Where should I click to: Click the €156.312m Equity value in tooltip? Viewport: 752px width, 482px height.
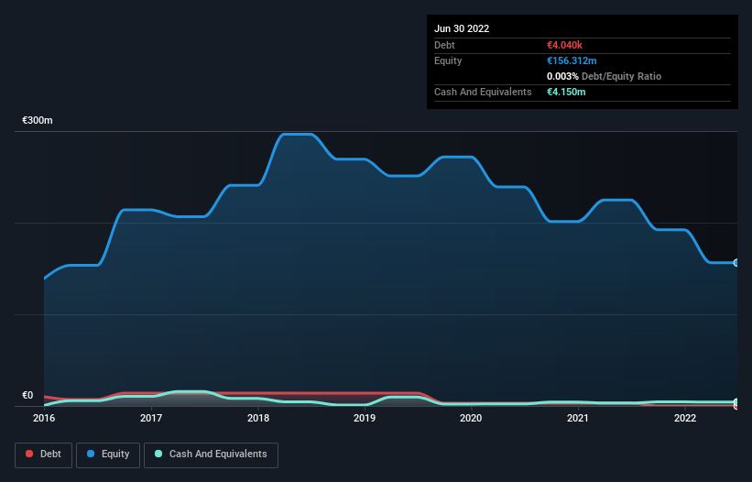[x=572, y=60]
